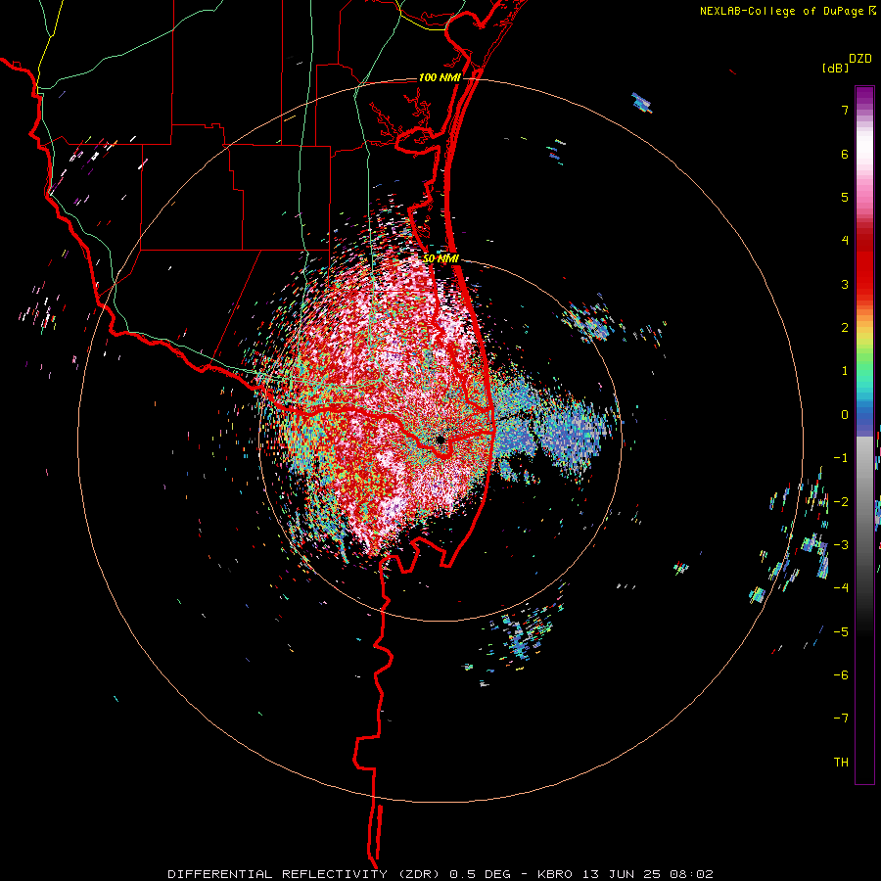
Task: Click the [dB] units label
Action: tap(835, 68)
